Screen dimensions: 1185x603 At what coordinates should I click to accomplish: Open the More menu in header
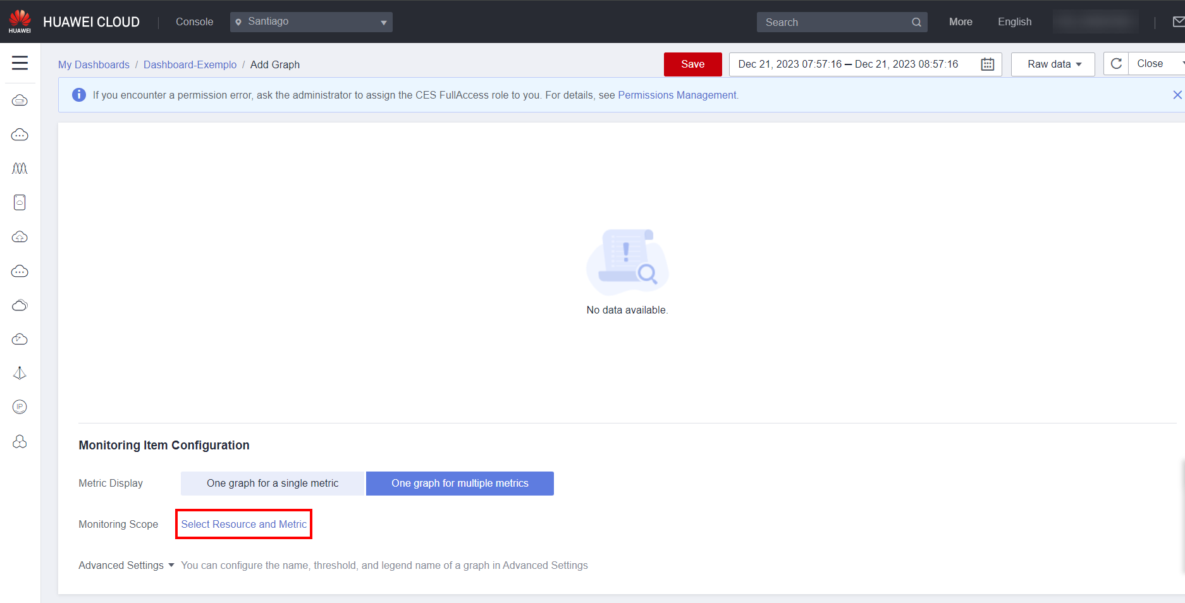pos(960,22)
